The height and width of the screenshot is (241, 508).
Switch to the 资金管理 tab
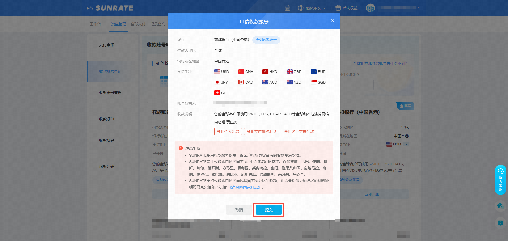(118, 24)
